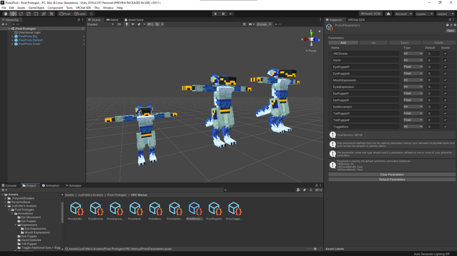
Task: Open the Layers dropdown
Action: [424, 14]
